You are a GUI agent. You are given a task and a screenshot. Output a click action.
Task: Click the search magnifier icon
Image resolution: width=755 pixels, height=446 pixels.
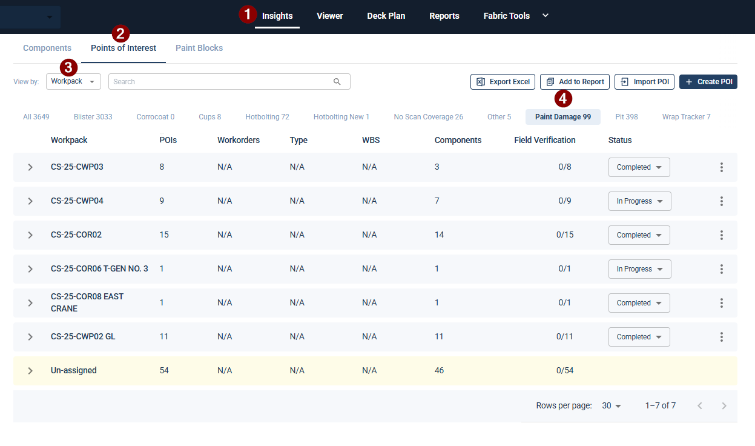pyautogui.click(x=337, y=82)
